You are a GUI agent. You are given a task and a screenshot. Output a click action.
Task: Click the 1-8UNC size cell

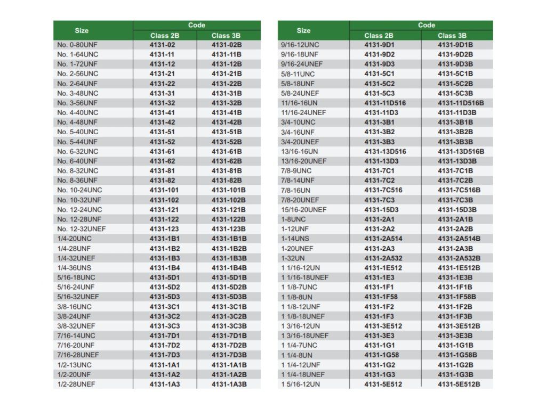(x=293, y=219)
